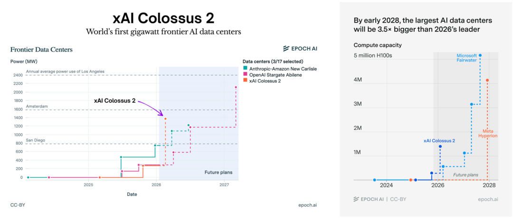Click the Meta Hyperion orange top data point
Screen dimensions: 513x218
(487, 80)
